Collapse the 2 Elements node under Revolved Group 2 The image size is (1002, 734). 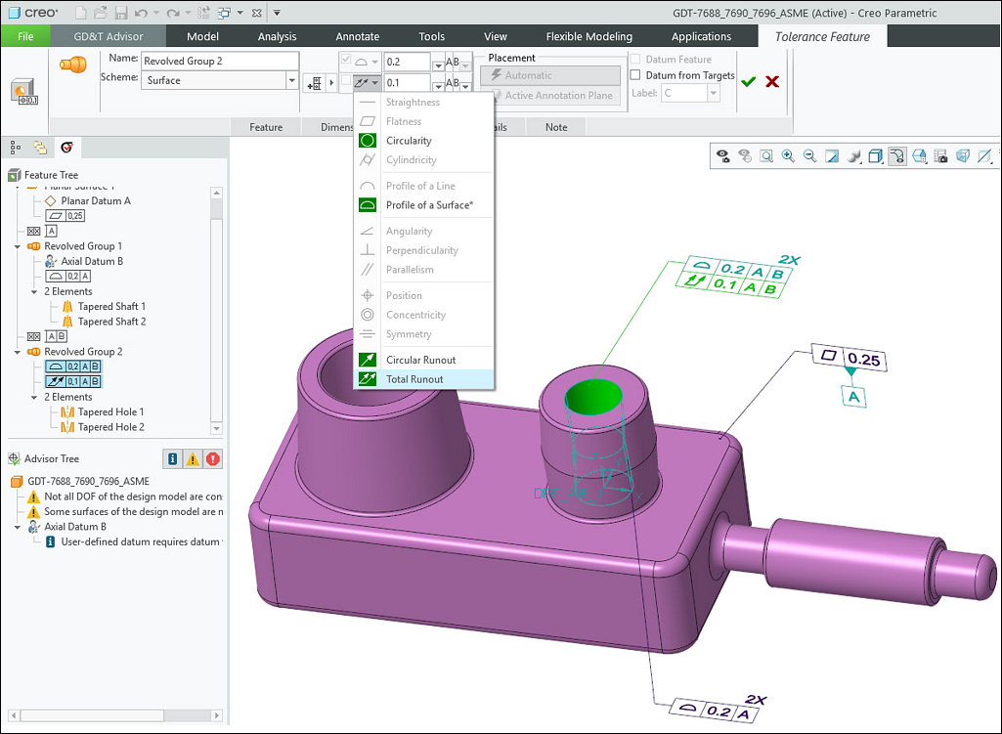[34, 398]
